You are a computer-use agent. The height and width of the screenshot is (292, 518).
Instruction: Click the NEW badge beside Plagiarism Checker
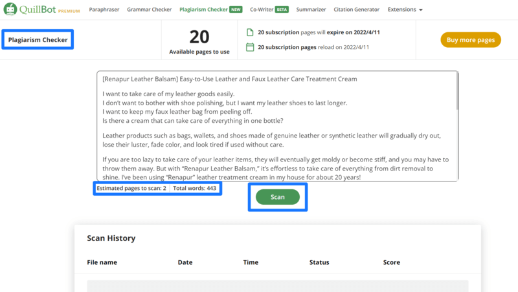click(236, 10)
